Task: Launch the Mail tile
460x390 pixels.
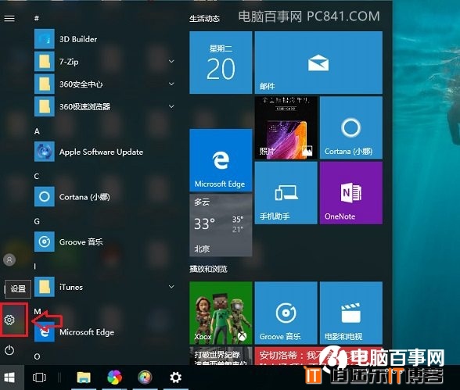Action: pyautogui.click(x=318, y=63)
